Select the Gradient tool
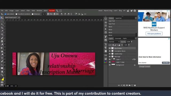Viewport: 171px width, 96px height. coord(2,48)
